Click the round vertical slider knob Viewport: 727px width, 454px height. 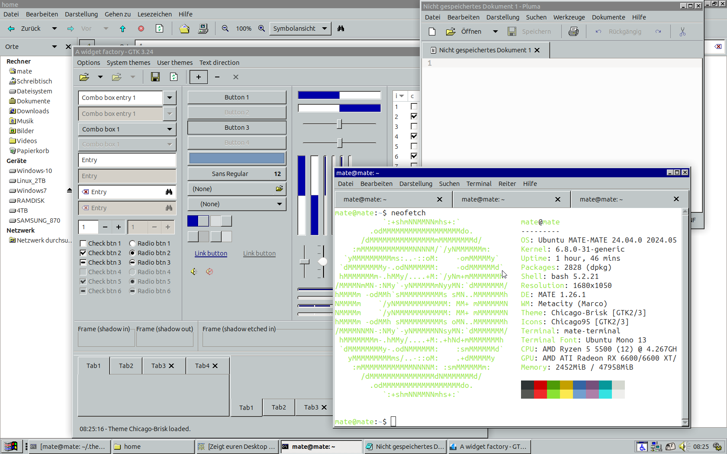323,262
